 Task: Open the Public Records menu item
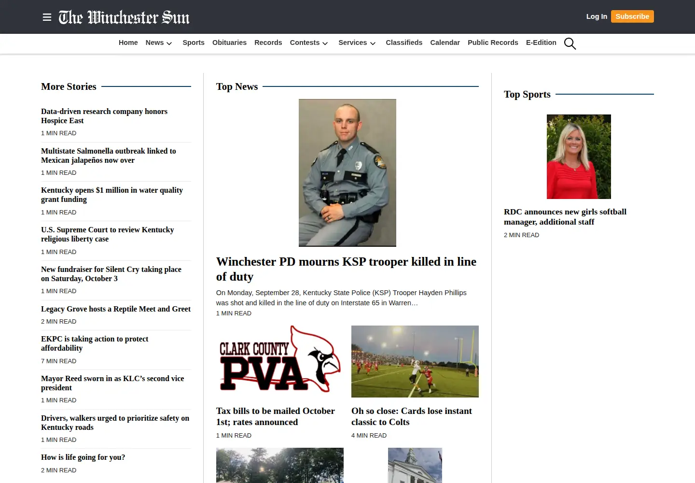click(x=493, y=43)
